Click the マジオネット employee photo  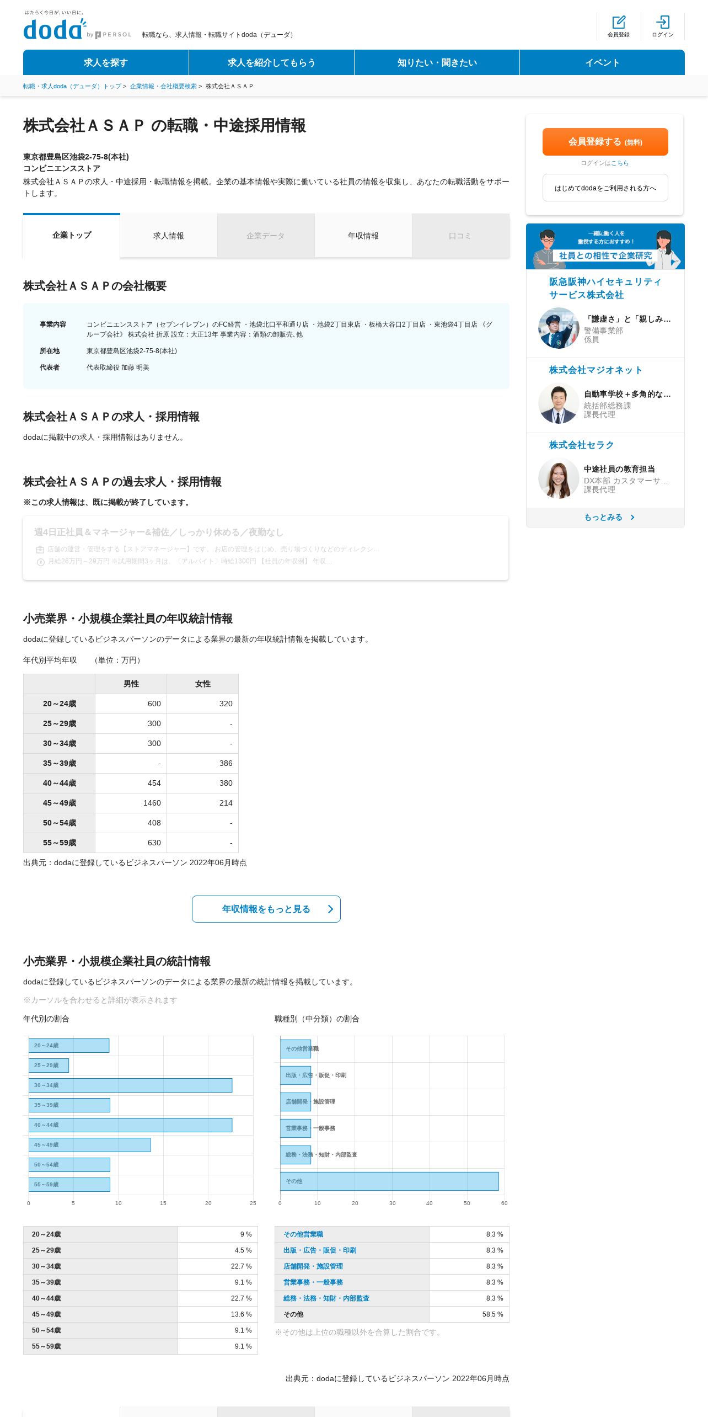559,403
